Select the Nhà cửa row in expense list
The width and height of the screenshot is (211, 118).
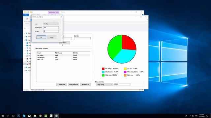click(x=63, y=60)
